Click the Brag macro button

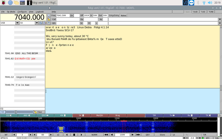[x=118, y=116]
